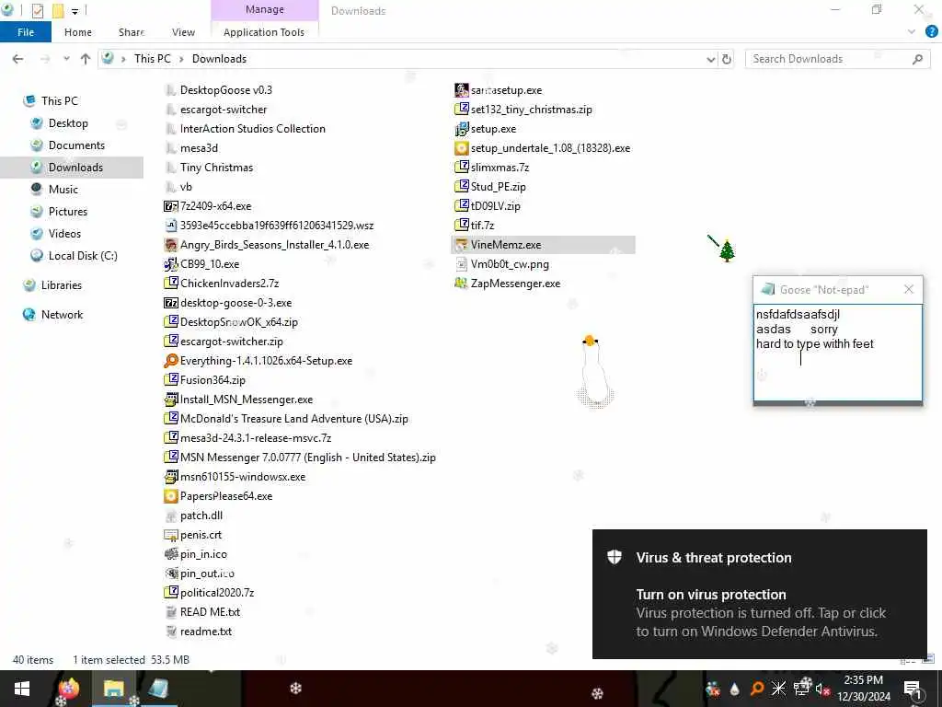This screenshot has height=707, width=942.
Task: Open address bar history dropdown
Action: 711,59
